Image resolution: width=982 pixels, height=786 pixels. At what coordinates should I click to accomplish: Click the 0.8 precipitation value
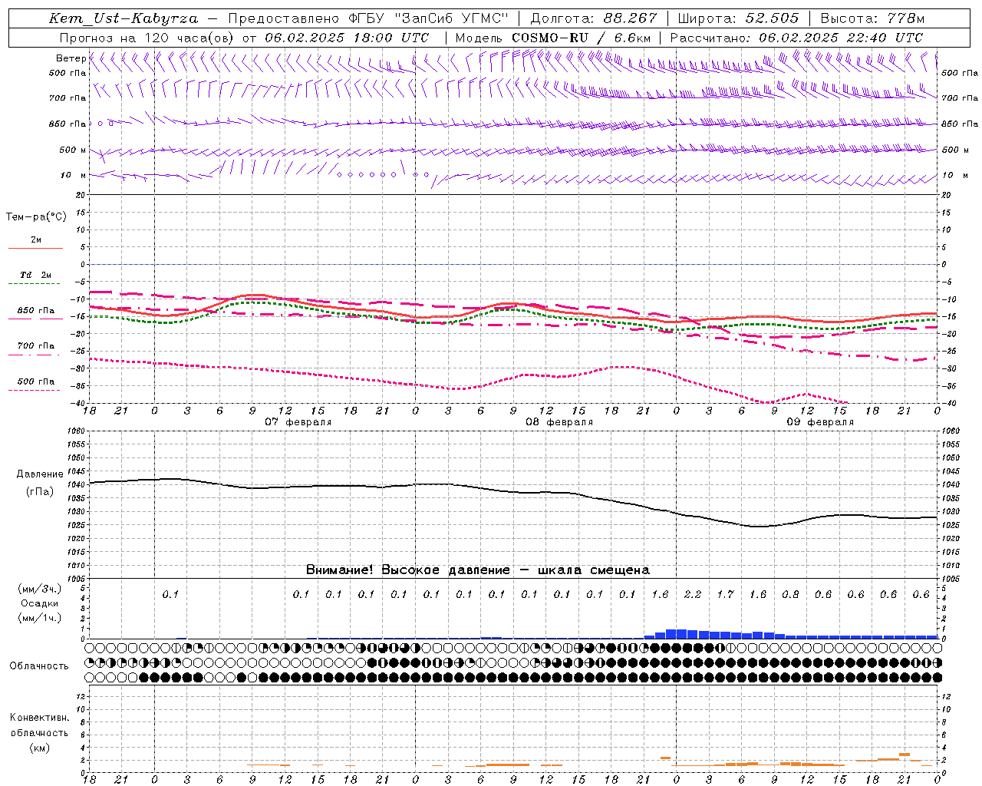791,594
